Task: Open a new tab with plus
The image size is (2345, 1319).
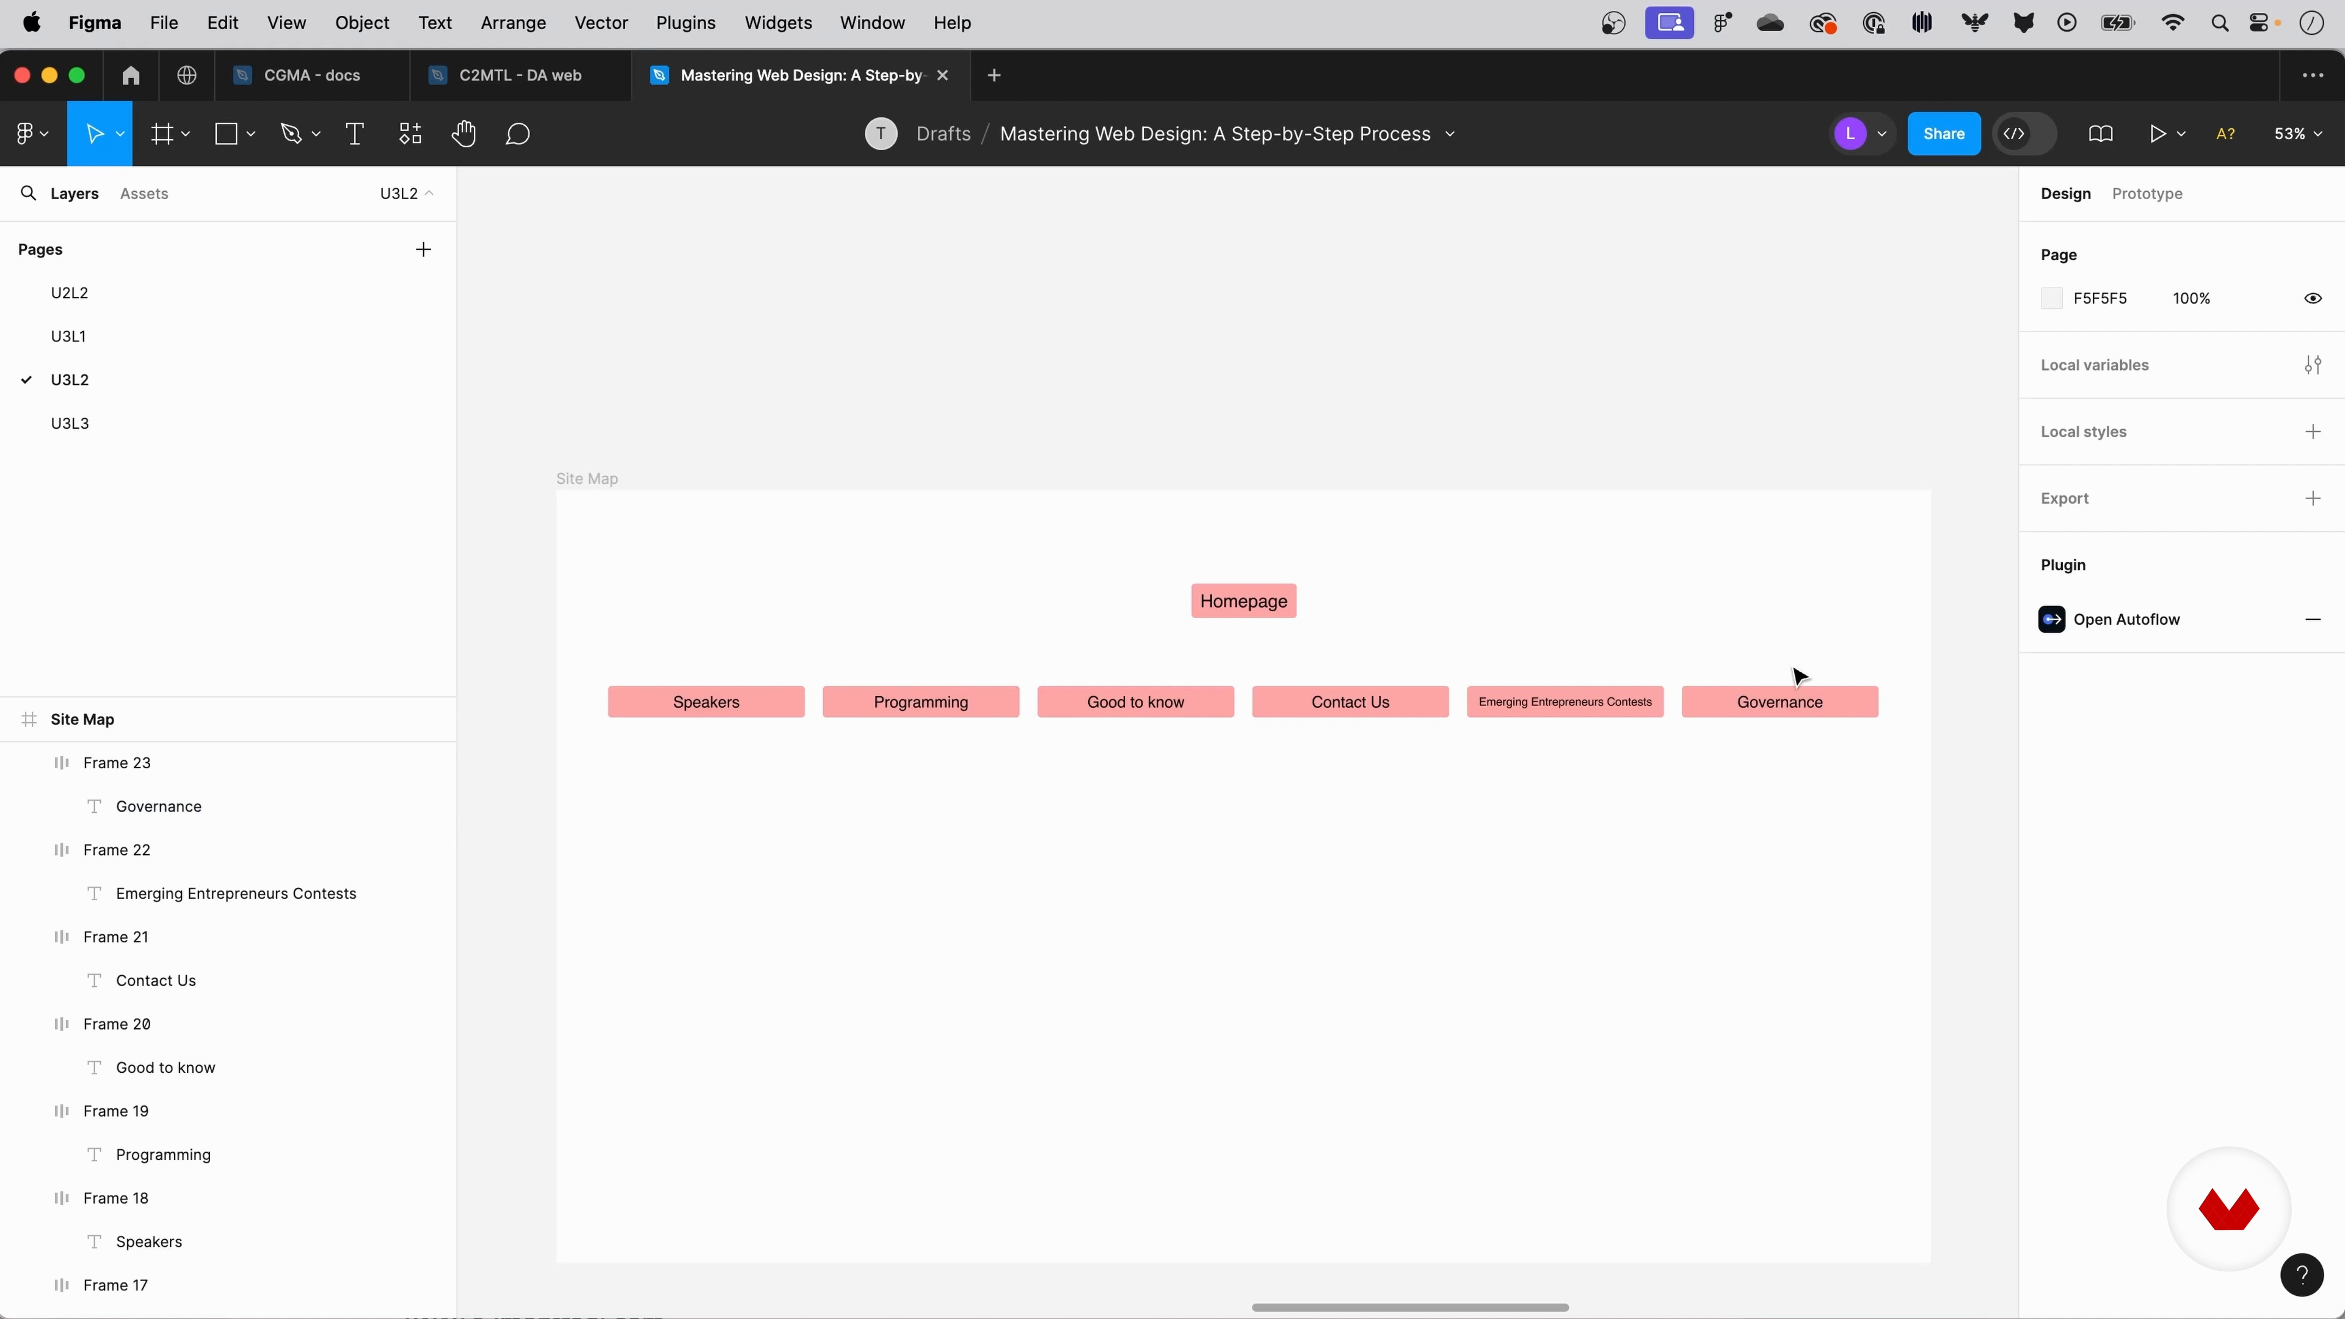Action: click(994, 76)
